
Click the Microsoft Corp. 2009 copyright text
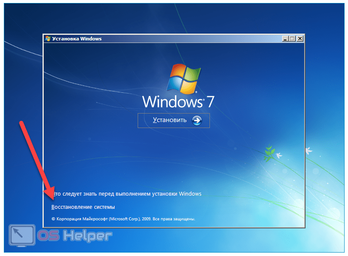coord(123,219)
